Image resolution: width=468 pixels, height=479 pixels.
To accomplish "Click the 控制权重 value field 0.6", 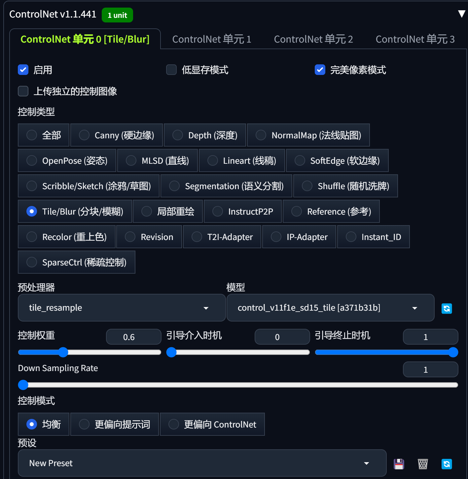I will click(133, 337).
